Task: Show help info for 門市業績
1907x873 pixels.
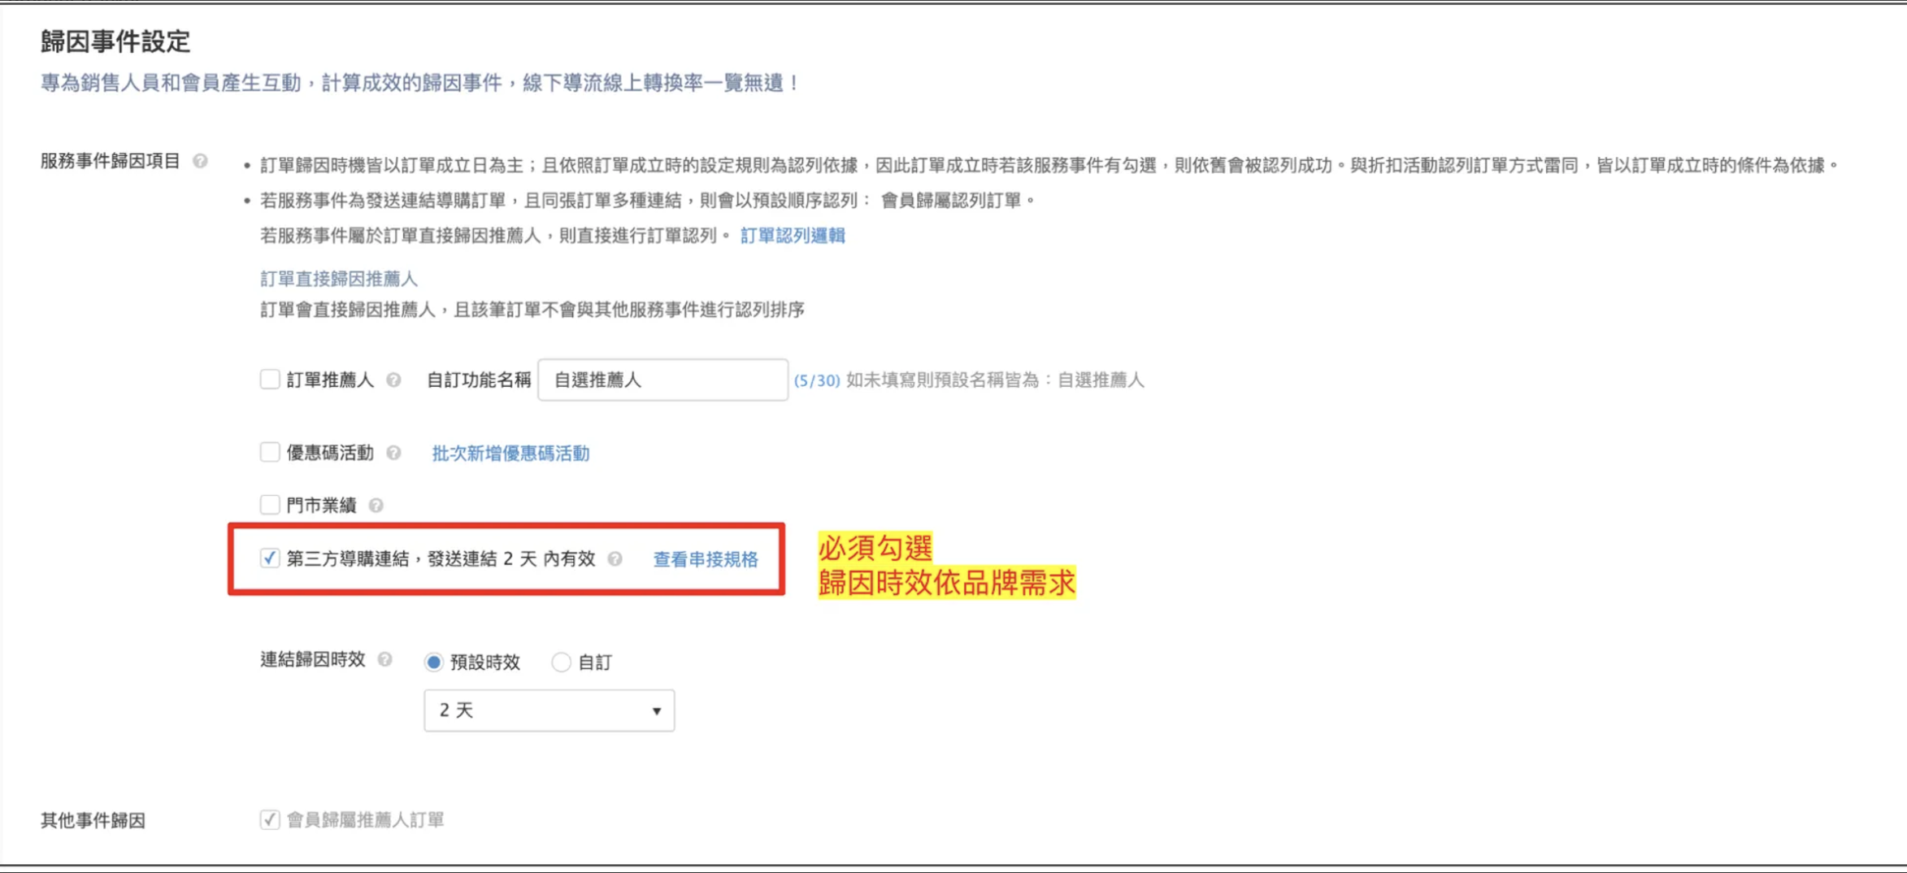Action: 376,506
